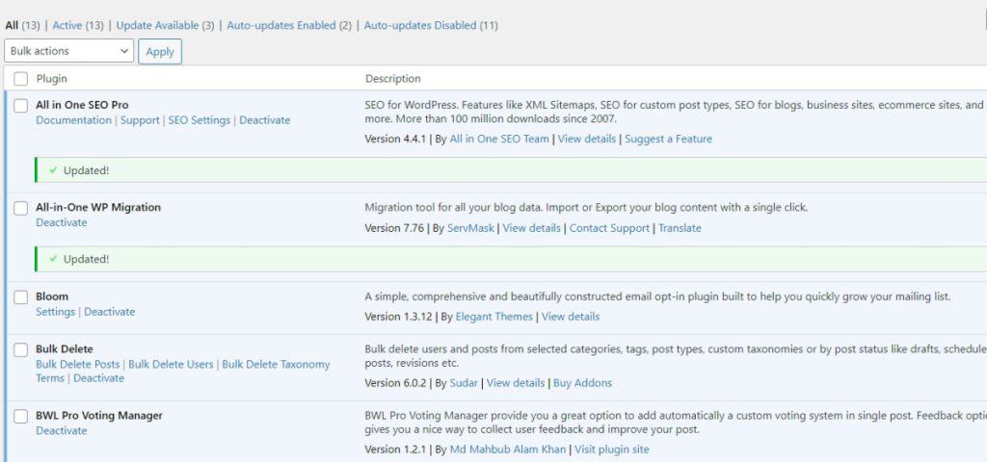Open All in One SEO Team author link
The image size is (987, 462).
coord(499,139)
